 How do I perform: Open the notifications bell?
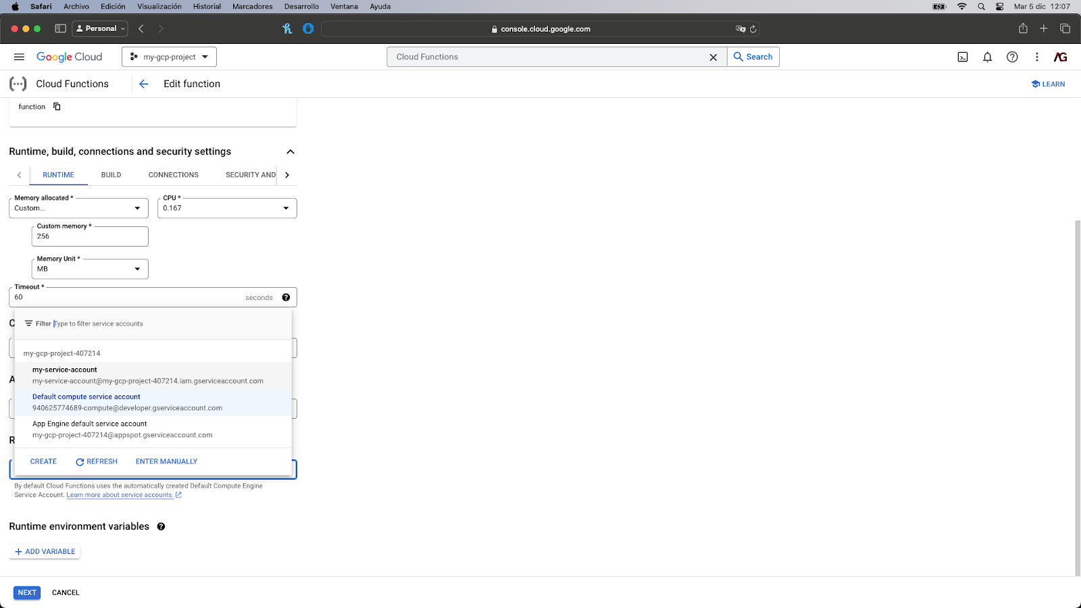tap(987, 57)
